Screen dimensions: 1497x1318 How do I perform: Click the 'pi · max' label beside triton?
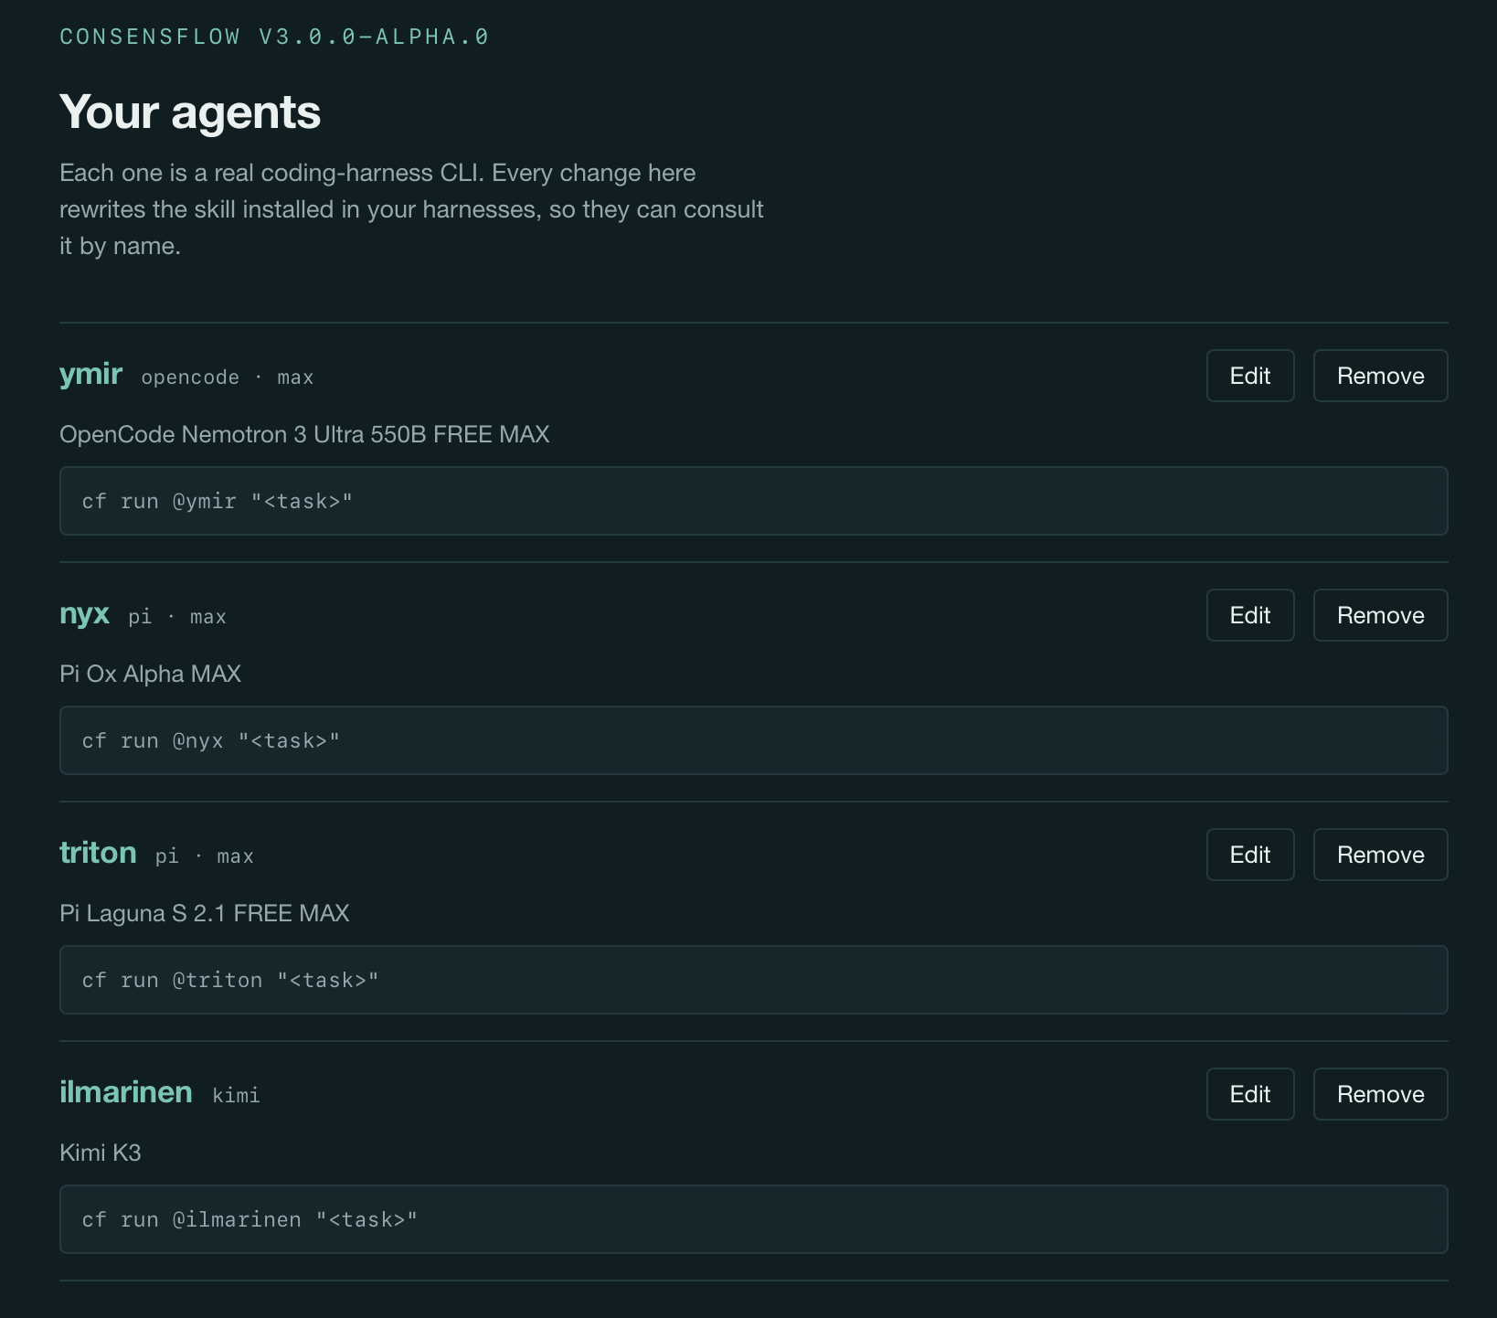[205, 856]
